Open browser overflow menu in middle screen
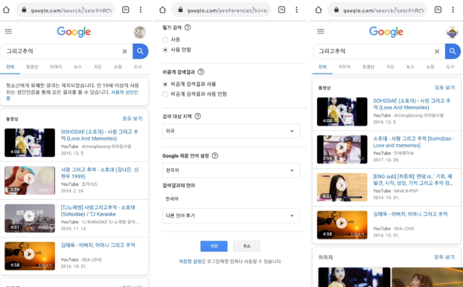 [x=296, y=10]
